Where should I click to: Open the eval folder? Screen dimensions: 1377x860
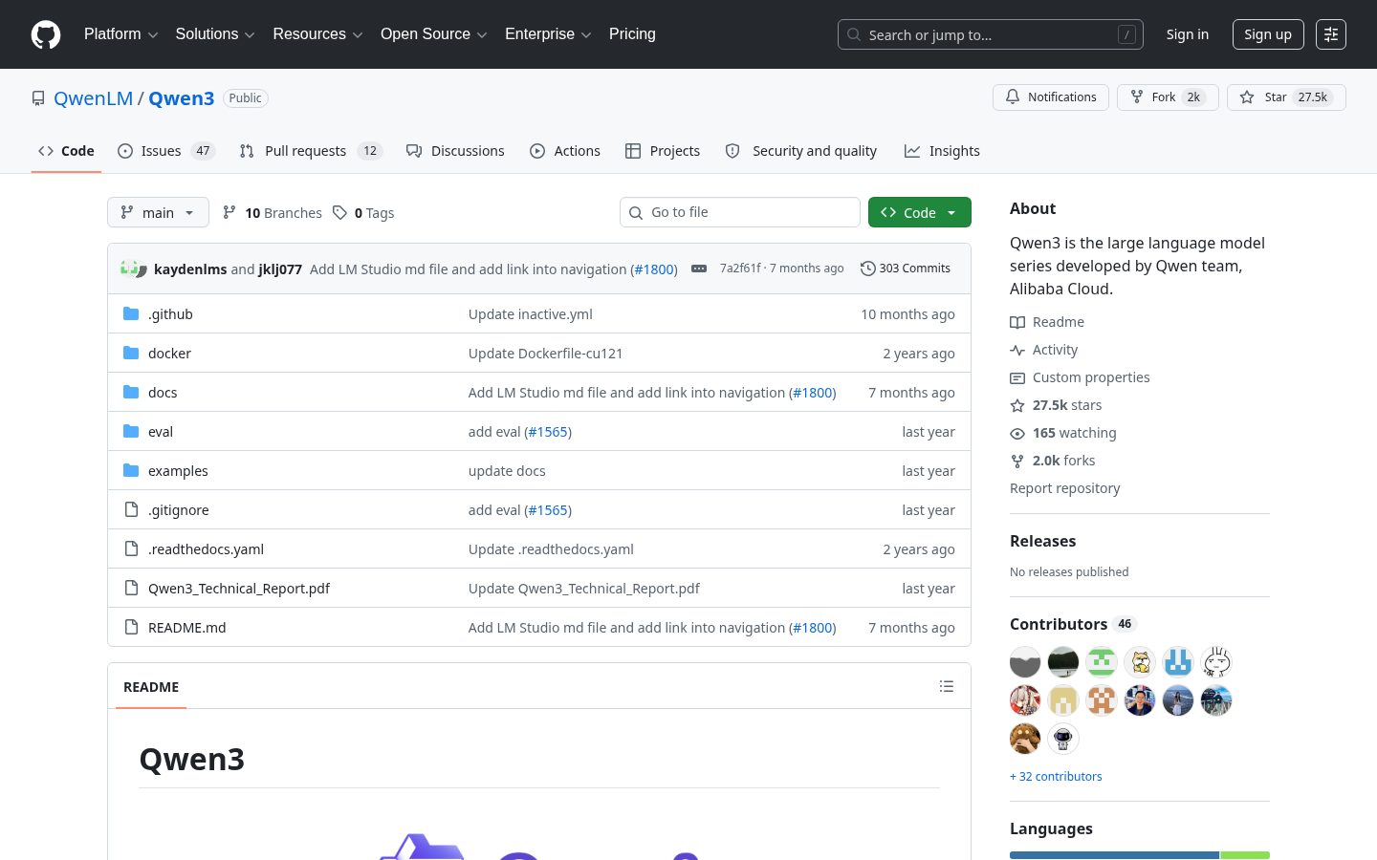coord(161,432)
